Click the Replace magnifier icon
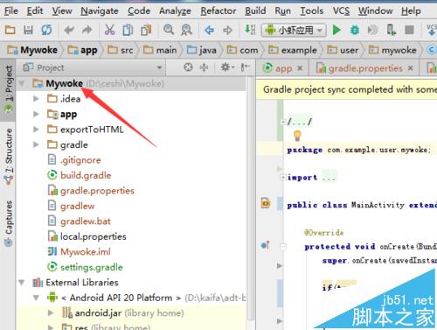 [186, 30]
